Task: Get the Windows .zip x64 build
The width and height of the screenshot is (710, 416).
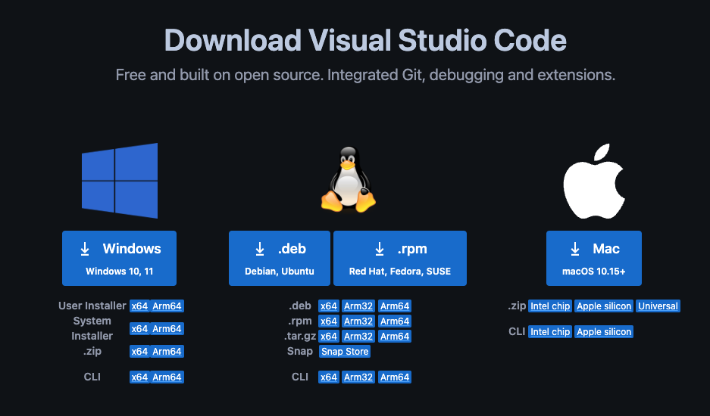Action: coord(139,352)
